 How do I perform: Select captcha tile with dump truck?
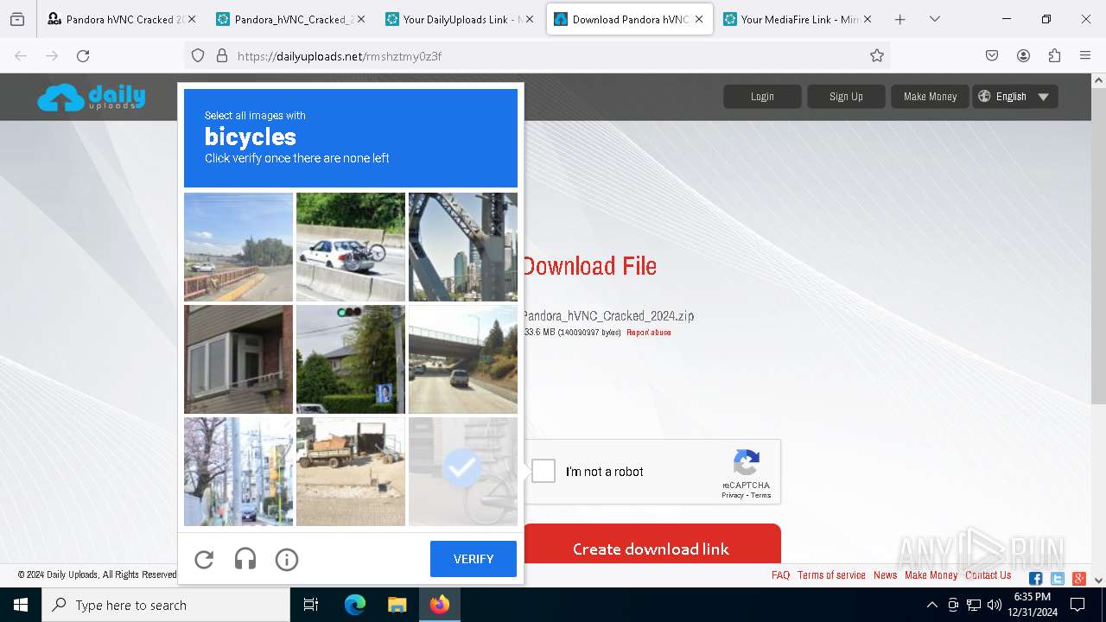coord(351,472)
